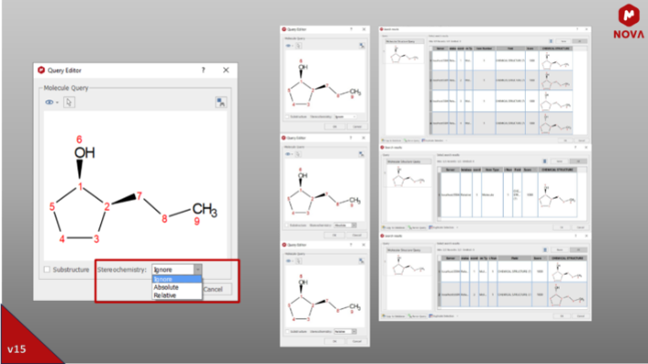The image size is (648, 364).
Task: Click the eye visibility icon in large Query Editor
Action: (x=49, y=102)
